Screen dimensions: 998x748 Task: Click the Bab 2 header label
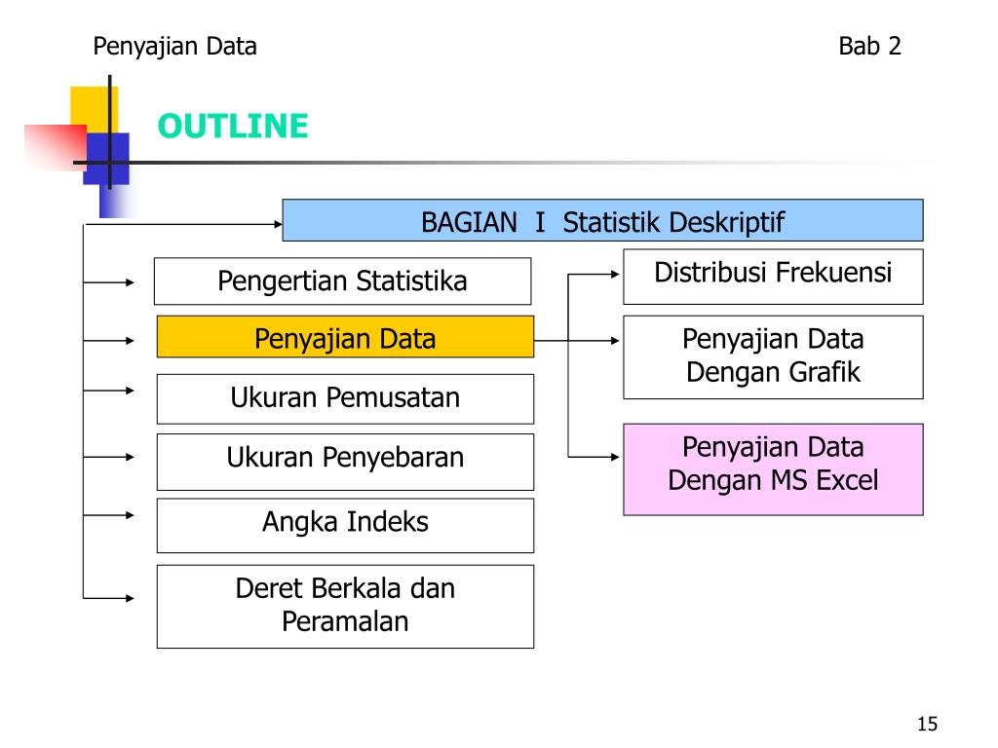tap(869, 46)
